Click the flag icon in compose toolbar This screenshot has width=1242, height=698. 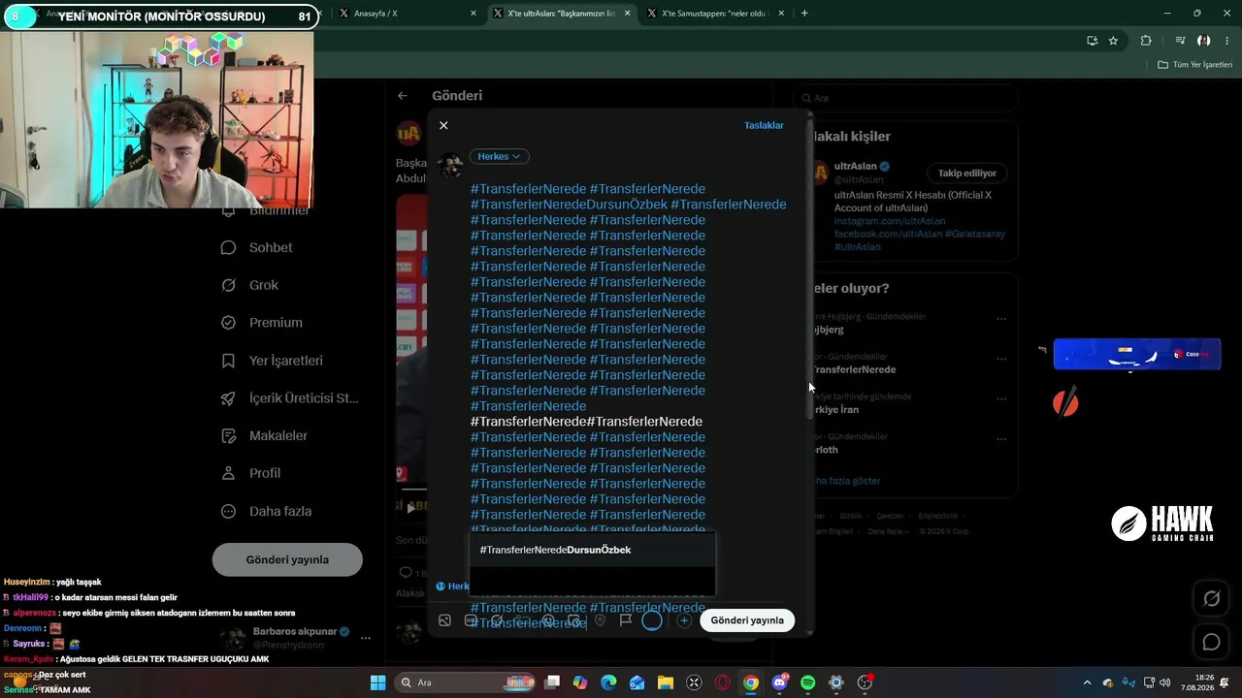tap(626, 620)
